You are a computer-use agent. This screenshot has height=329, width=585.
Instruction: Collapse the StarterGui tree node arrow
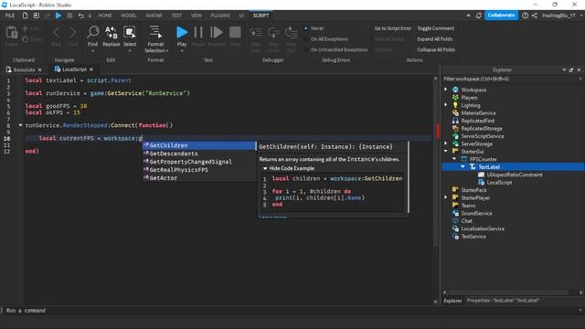pyautogui.click(x=446, y=152)
